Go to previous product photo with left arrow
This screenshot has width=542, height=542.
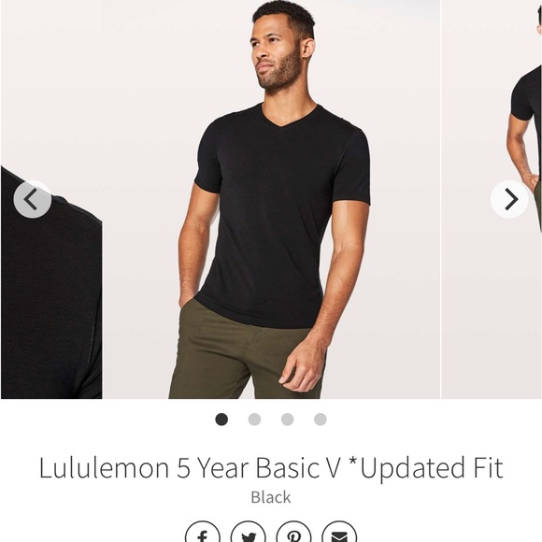[x=33, y=199]
